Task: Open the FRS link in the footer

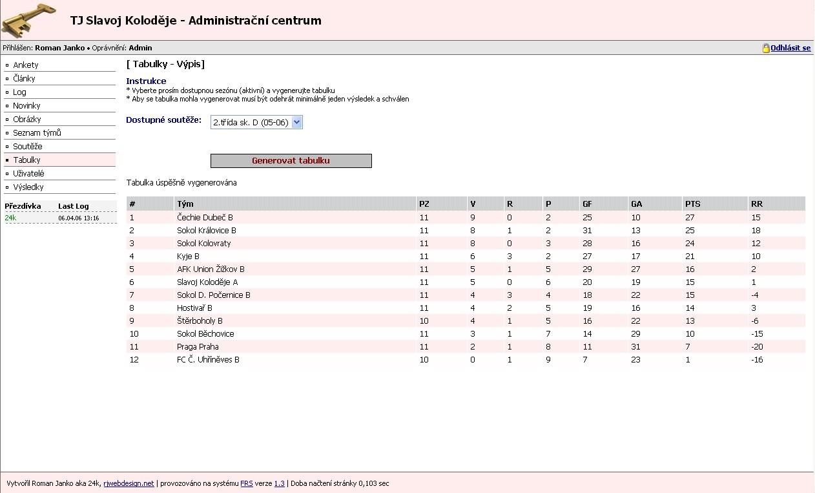Action: coord(246,483)
